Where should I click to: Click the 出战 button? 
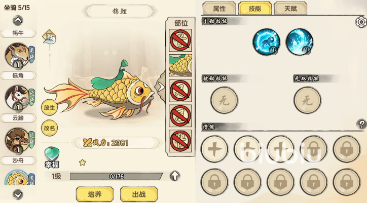tap(139, 194)
